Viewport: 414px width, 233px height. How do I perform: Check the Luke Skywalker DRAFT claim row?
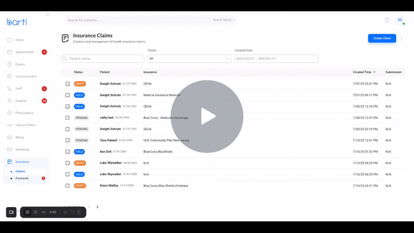click(67, 163)
